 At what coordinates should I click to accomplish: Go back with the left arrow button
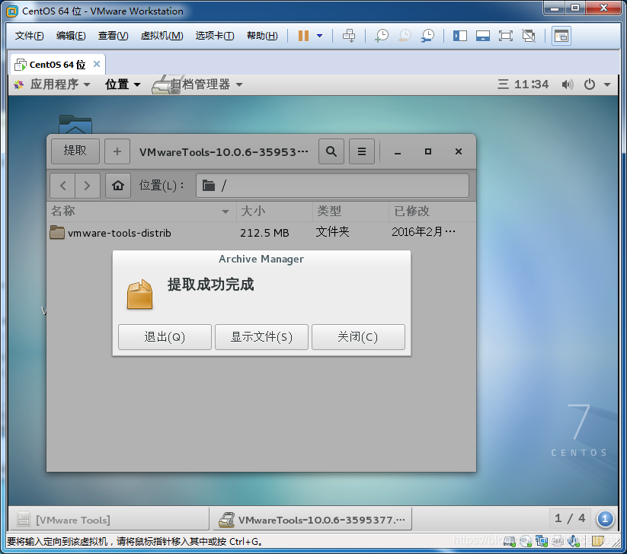62,186
